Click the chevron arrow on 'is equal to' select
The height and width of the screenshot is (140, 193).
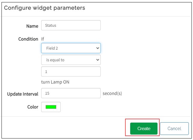tap(97, 60)
